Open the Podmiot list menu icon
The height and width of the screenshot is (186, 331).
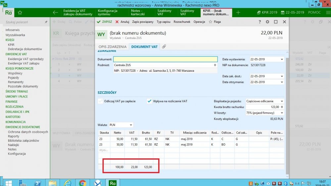(215, 65)
